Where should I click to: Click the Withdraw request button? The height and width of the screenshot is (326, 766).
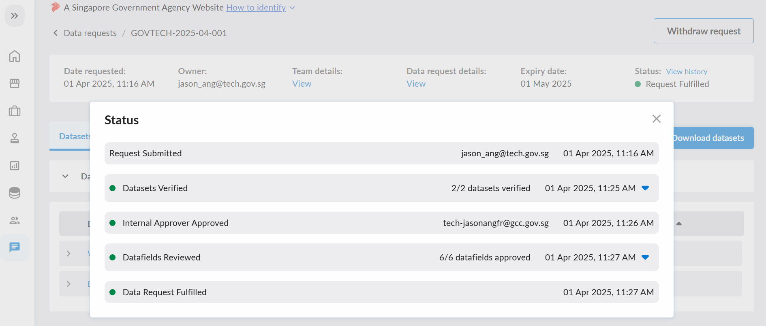[x=704, y=31]
